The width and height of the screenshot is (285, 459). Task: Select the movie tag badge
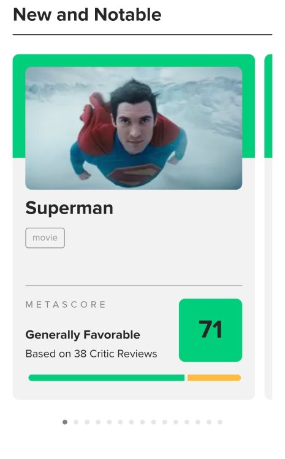tap(45, 237)
